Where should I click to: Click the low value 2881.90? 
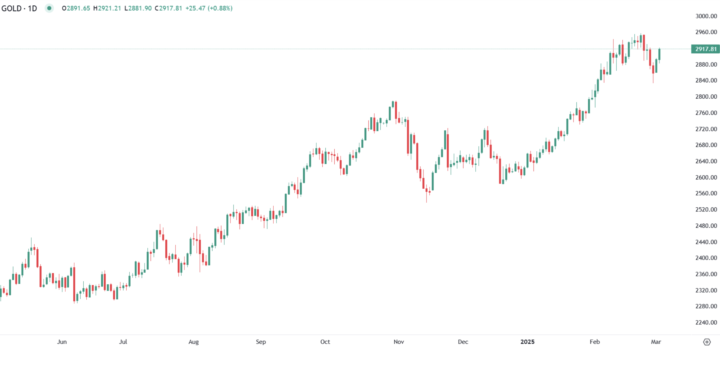[140, 8]
